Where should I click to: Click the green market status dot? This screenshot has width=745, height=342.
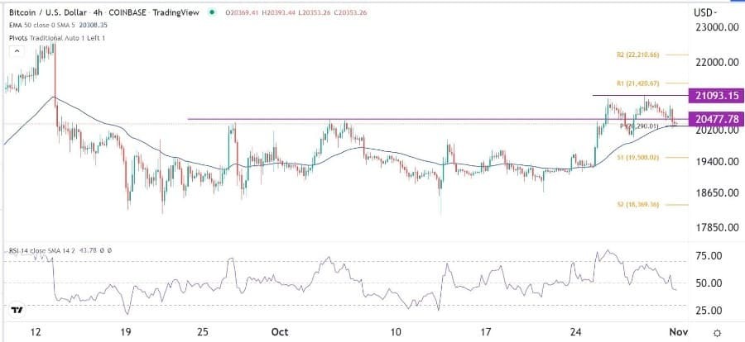point(214,12)
